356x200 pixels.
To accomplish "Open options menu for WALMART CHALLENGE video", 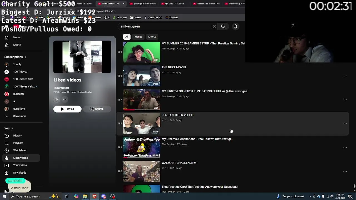I will click(345, 171).
